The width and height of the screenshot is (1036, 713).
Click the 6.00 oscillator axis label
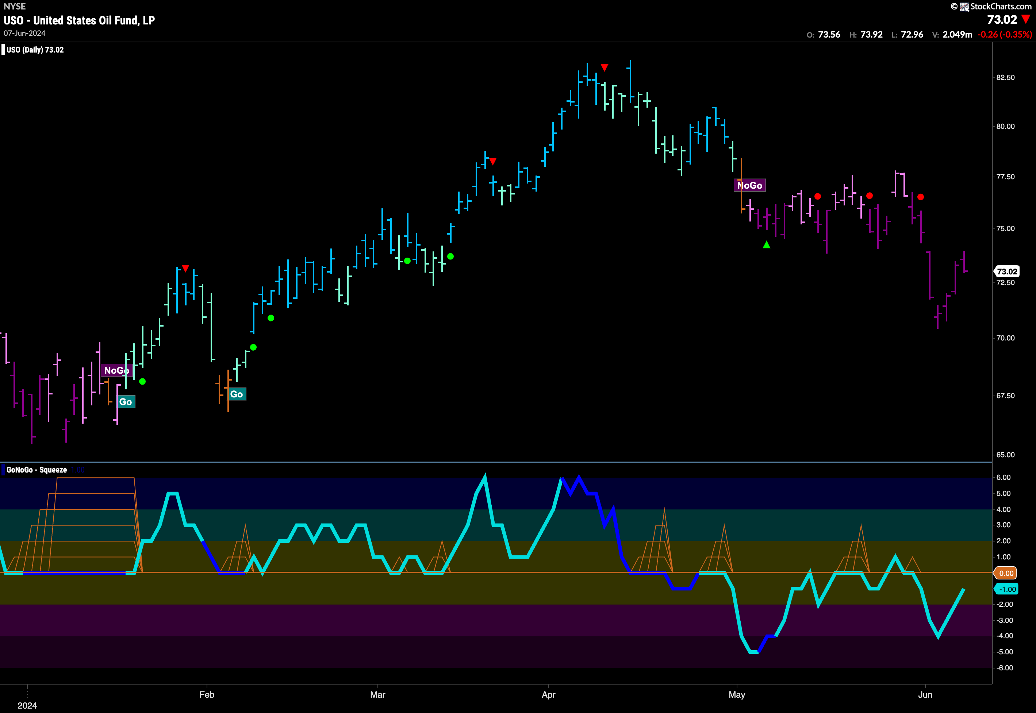tap(1004, 478)
